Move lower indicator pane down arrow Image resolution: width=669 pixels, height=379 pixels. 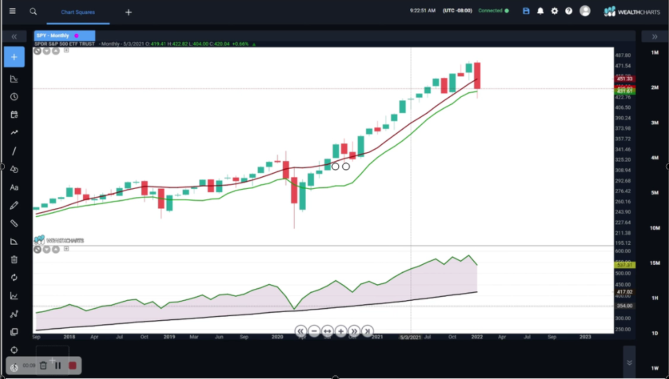coord(46,250)
